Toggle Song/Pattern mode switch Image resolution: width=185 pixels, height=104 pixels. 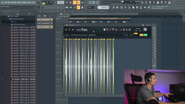(44, 3)
